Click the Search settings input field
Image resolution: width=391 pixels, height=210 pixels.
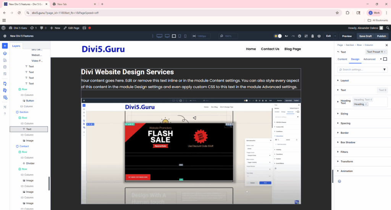coord(361,70)
